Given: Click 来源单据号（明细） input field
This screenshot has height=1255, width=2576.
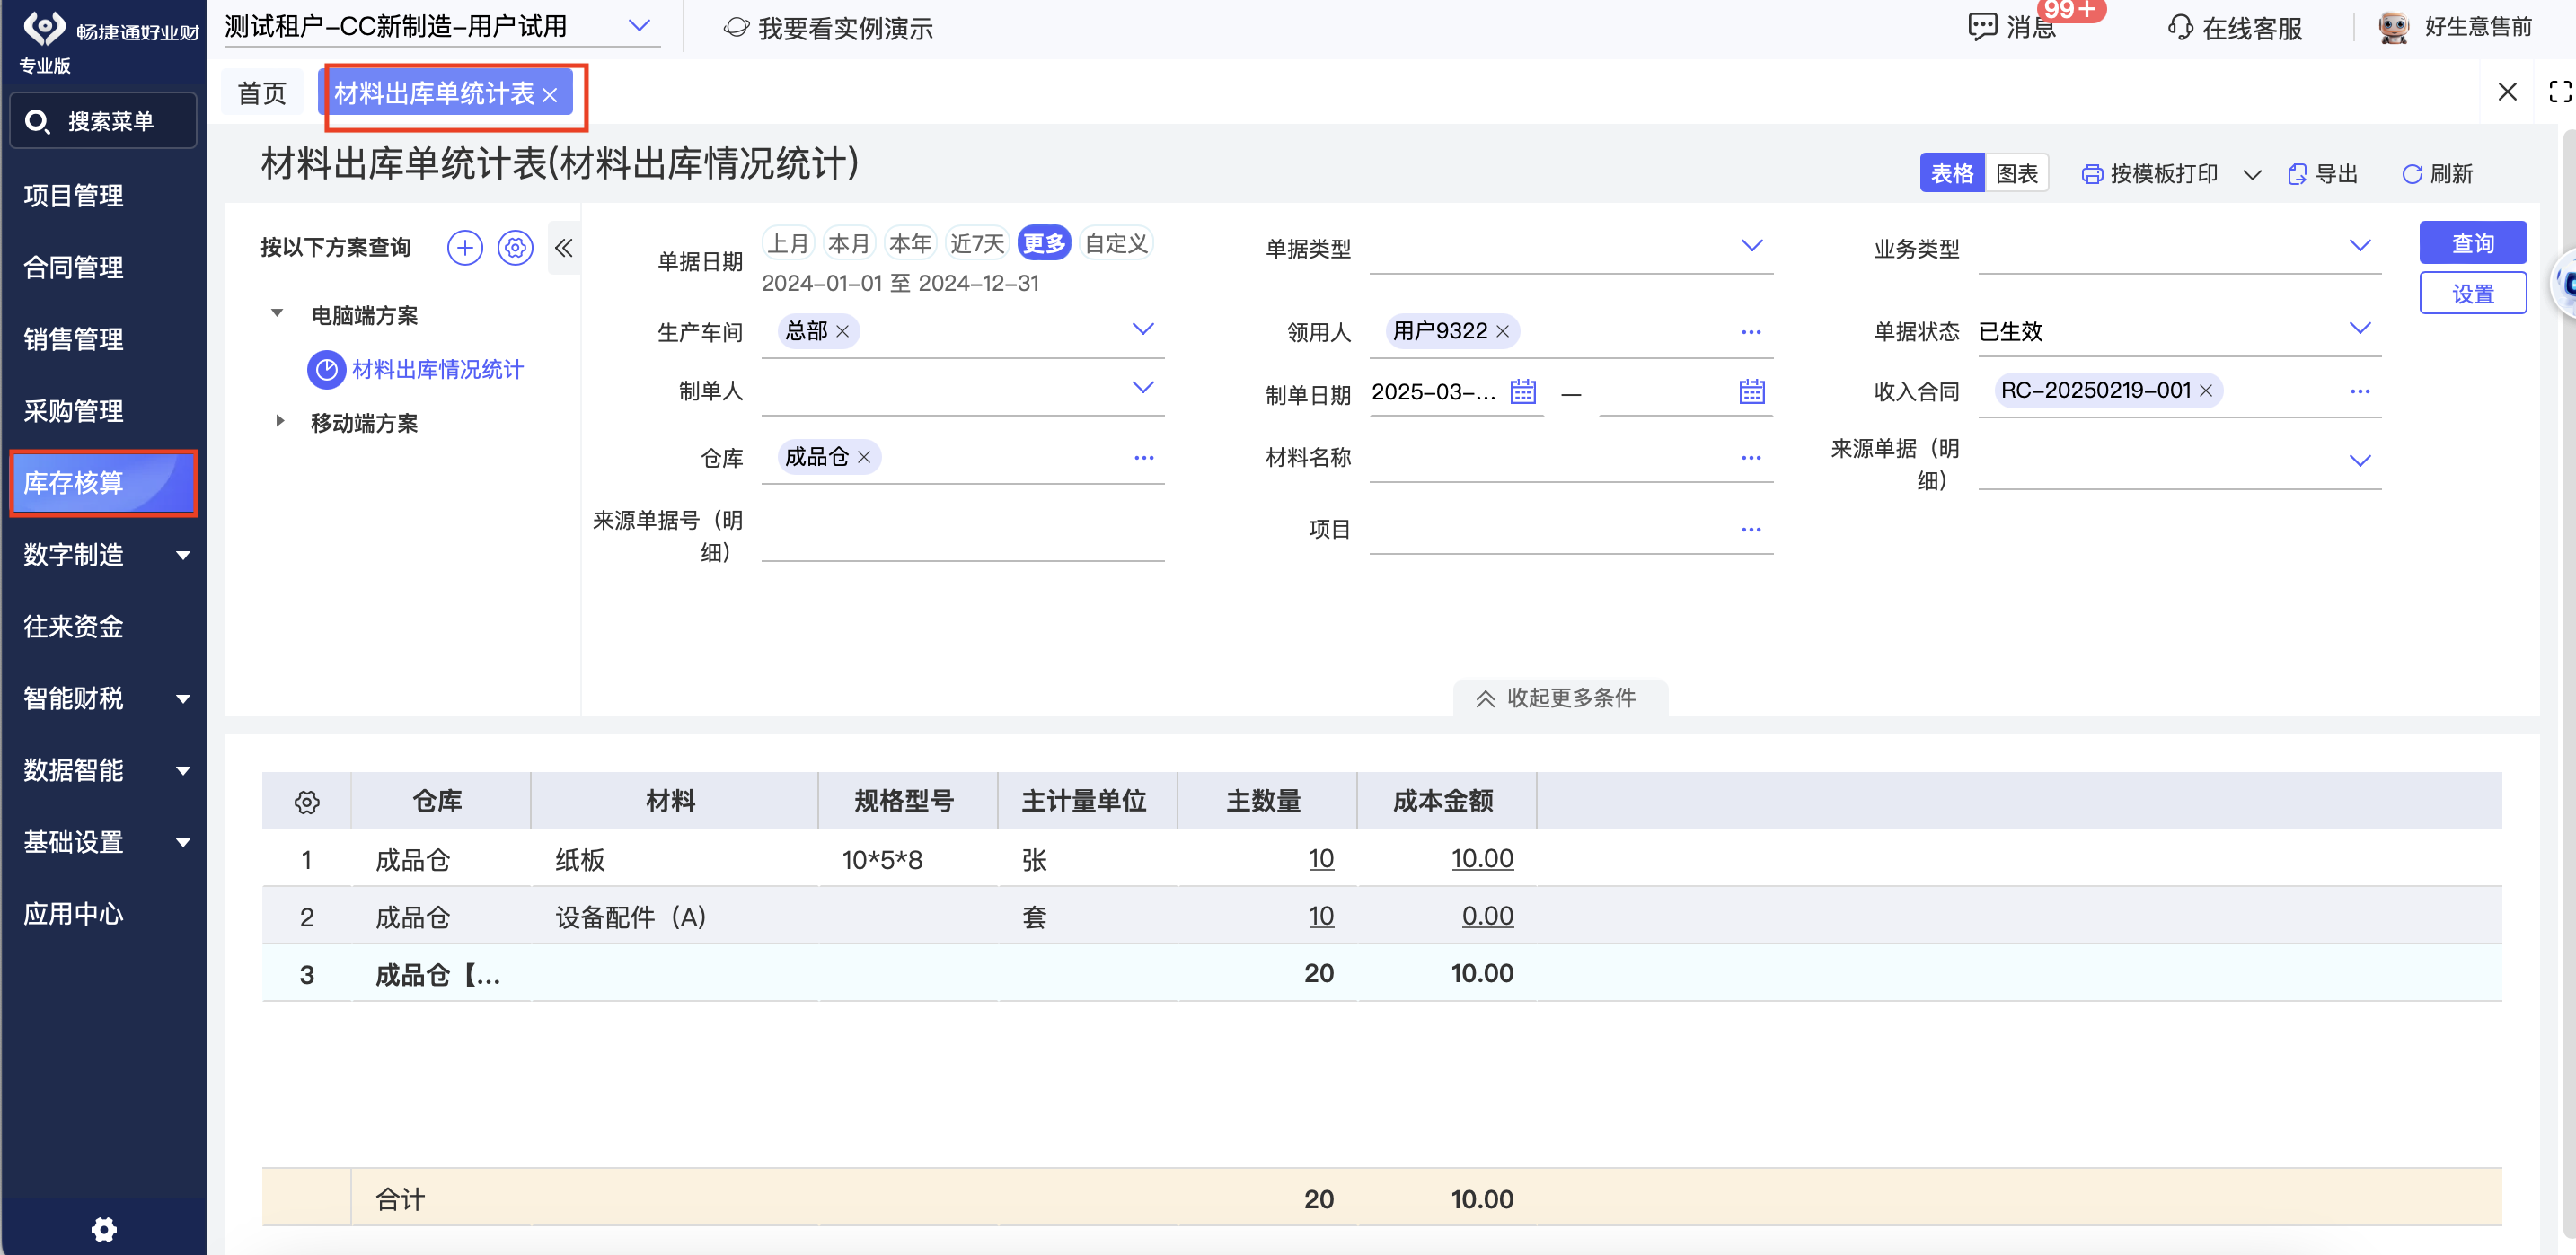Looking at the screenshot, I should (x=962, y=537).
